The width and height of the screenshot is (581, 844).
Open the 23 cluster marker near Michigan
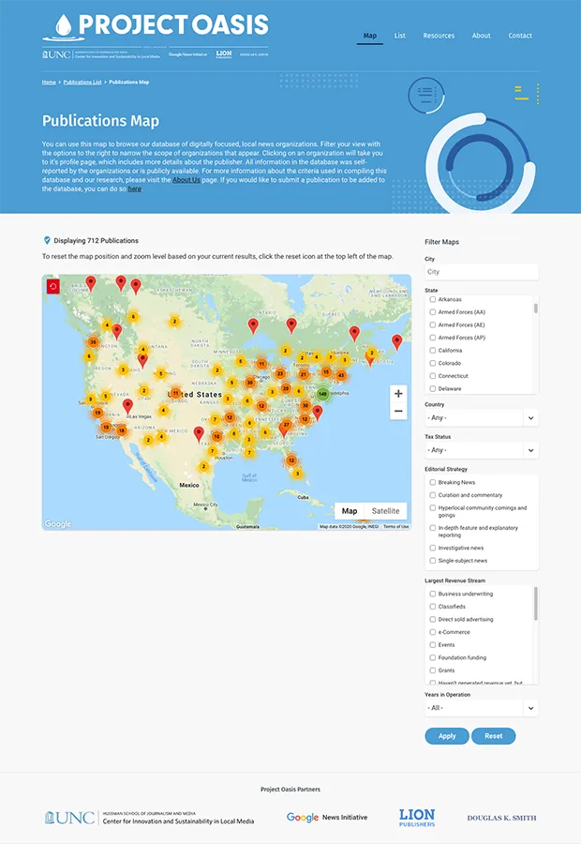280,373
